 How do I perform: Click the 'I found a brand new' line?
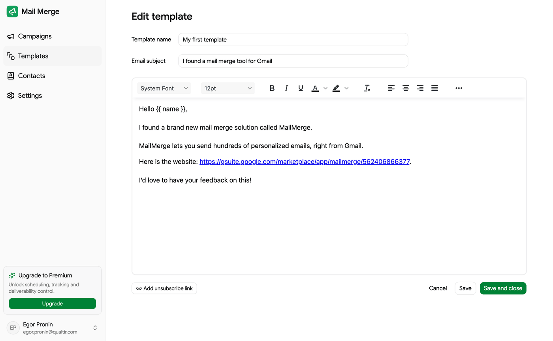(226, 128)
